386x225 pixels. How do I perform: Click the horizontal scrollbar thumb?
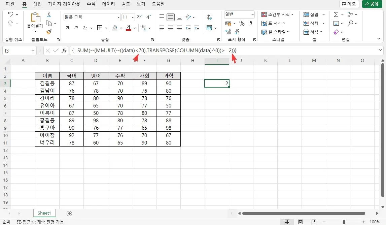pyautogui.click(x=304, y=214)
